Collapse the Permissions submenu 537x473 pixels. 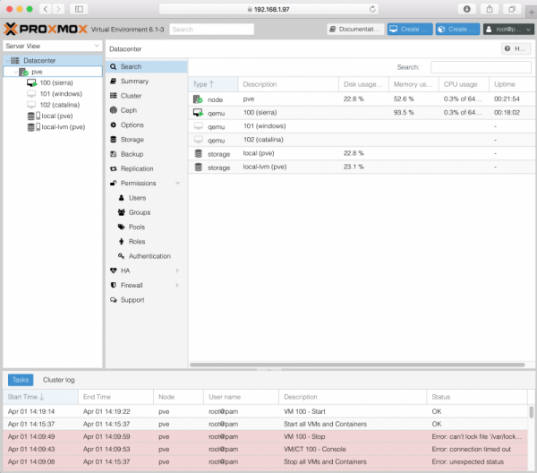tap(177, 184)
